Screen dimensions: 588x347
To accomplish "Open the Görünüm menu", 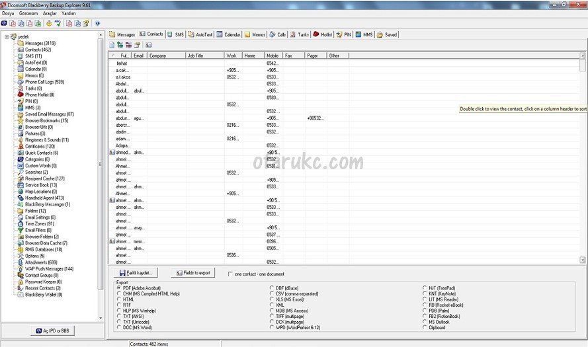I will [x=28, y=13].
